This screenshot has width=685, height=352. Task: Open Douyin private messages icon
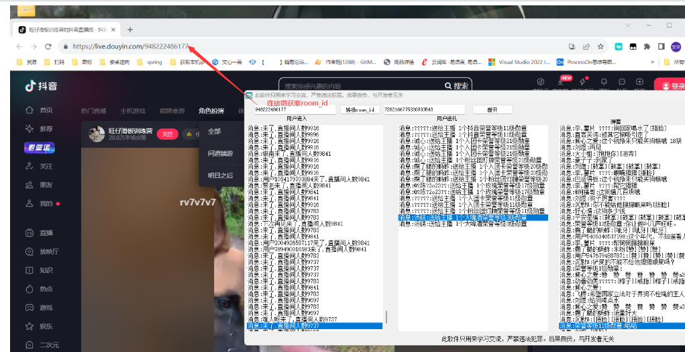tap(622, 82)
